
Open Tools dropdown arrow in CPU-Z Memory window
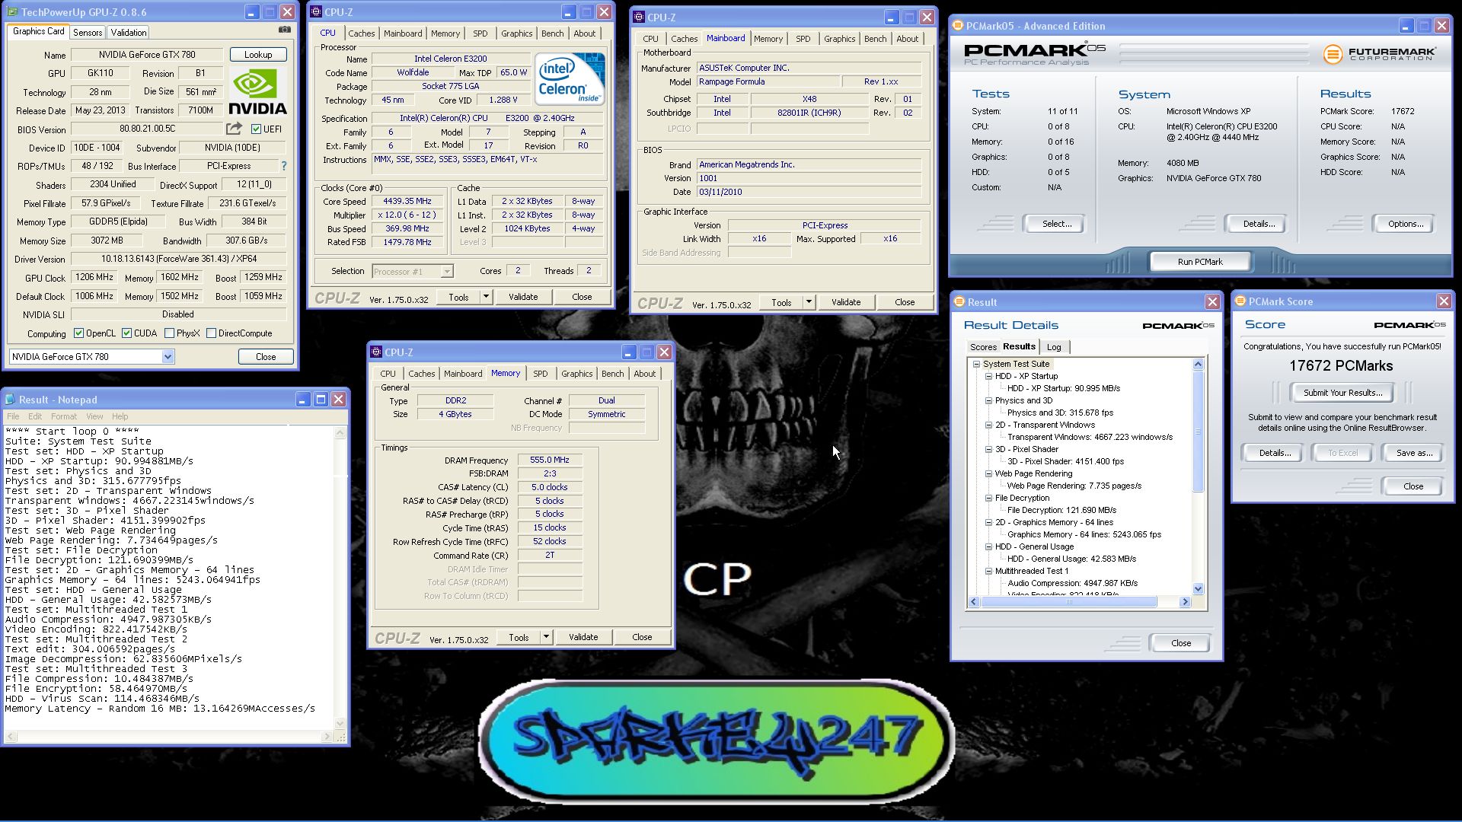[x=546, y=637]
